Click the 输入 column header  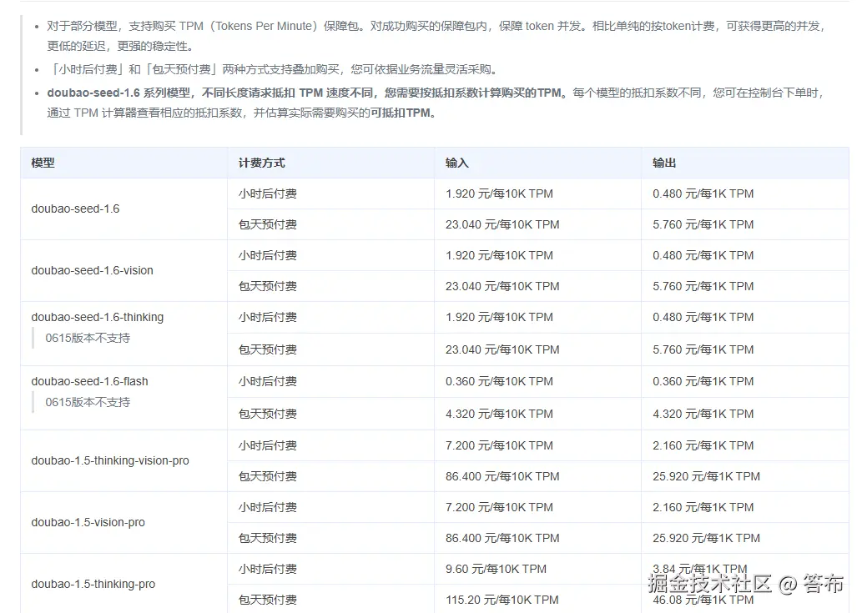click(x=537, y=163)
